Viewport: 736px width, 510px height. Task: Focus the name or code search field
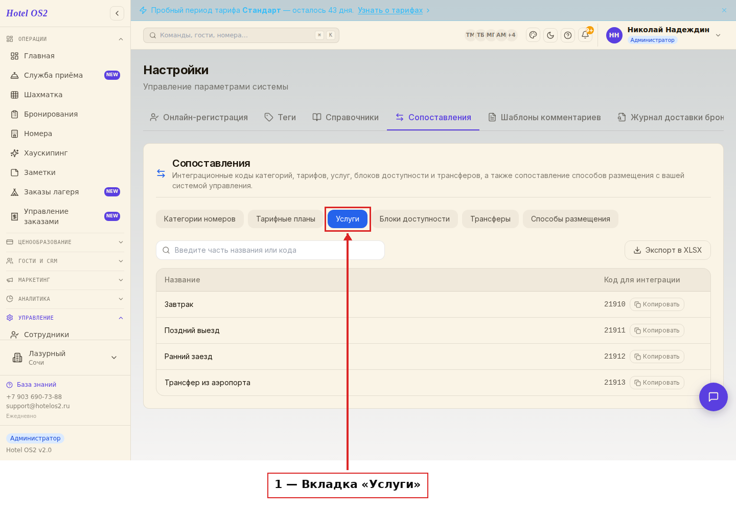270,250
